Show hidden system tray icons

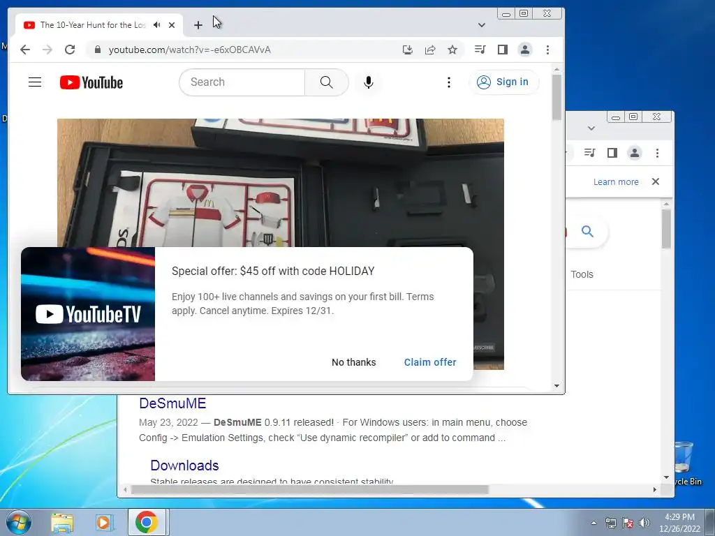pyautogui.click(x=594, y=523)
